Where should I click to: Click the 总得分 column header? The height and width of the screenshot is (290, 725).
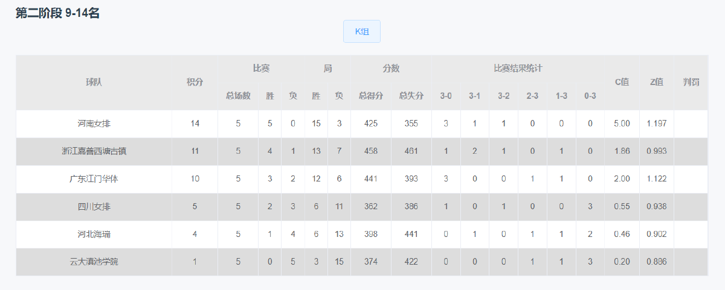tap(371, 95)
